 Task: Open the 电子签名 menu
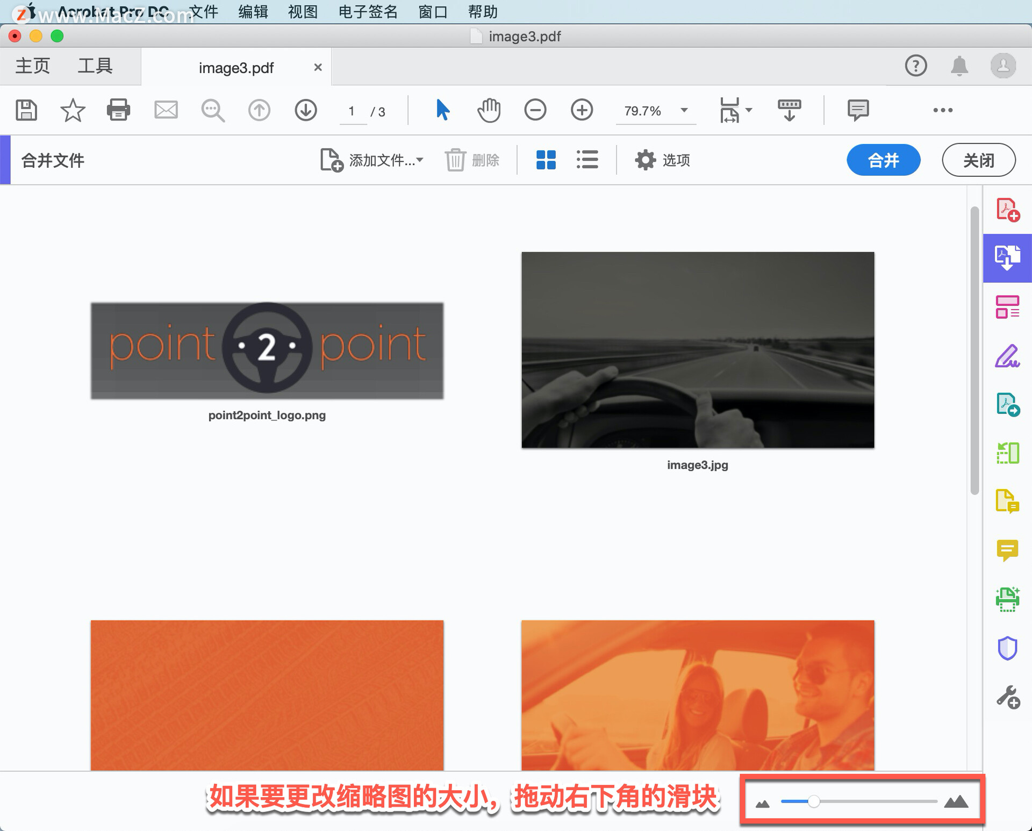coord(368,11)
